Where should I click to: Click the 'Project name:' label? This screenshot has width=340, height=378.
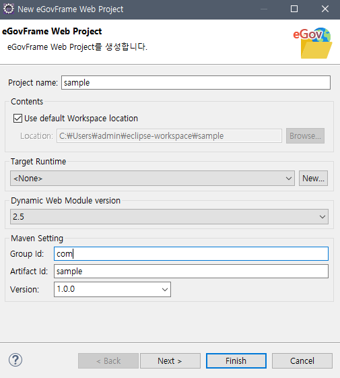33,83
